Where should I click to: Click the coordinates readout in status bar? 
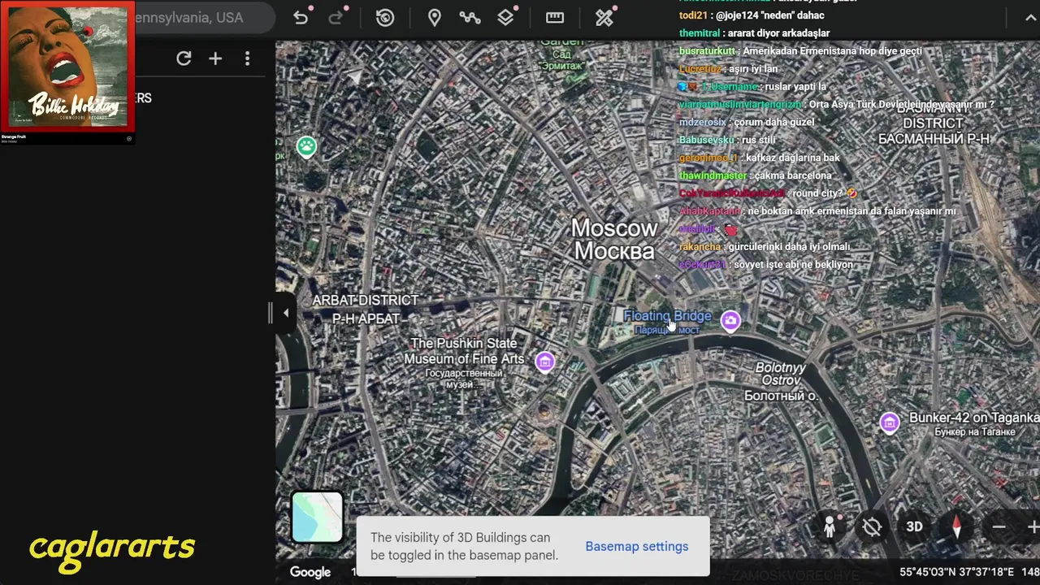tap(956, 572)
